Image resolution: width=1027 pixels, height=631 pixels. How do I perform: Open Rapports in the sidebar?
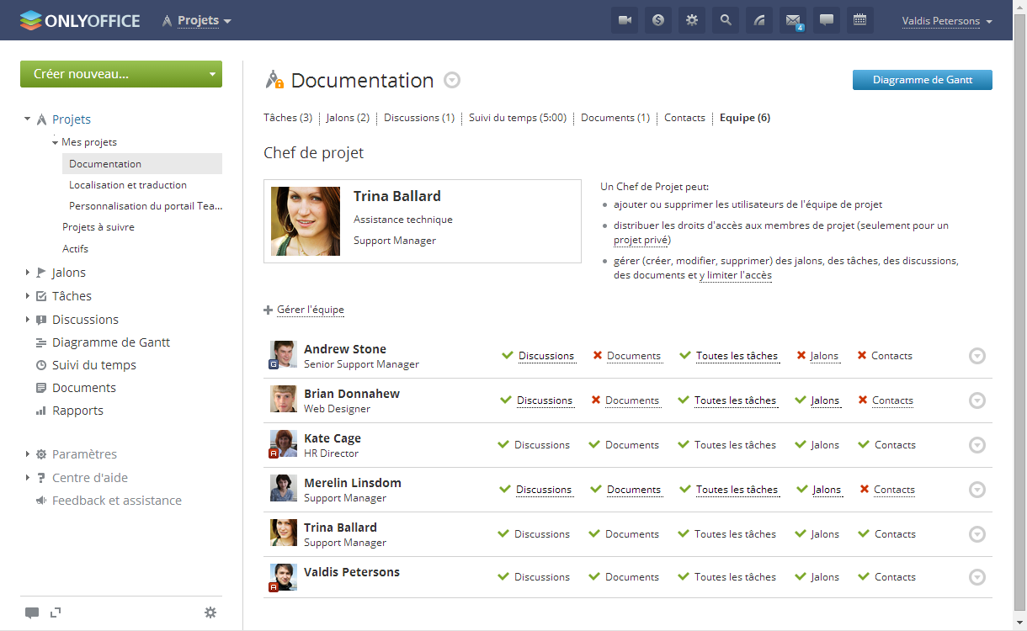pos(77,411)
